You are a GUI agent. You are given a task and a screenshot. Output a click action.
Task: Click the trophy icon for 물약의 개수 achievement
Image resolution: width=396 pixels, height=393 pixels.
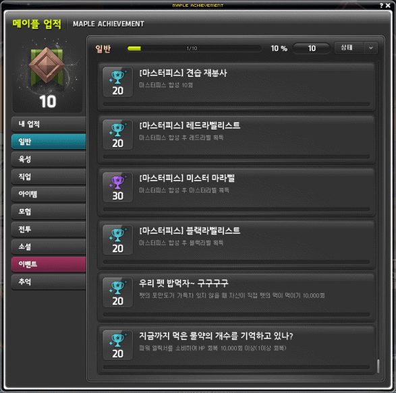point(117,340)
